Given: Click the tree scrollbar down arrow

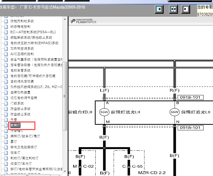Looking at the screenshot, I should (x=65, y=171).
